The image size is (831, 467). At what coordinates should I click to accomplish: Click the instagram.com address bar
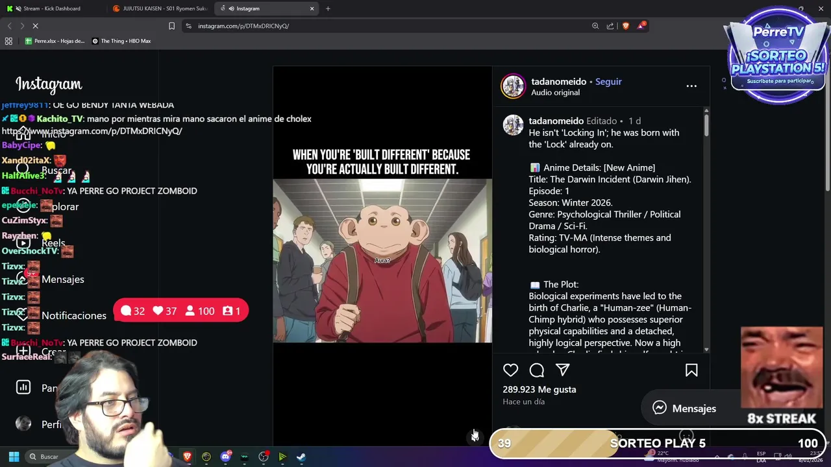(390, 26)
